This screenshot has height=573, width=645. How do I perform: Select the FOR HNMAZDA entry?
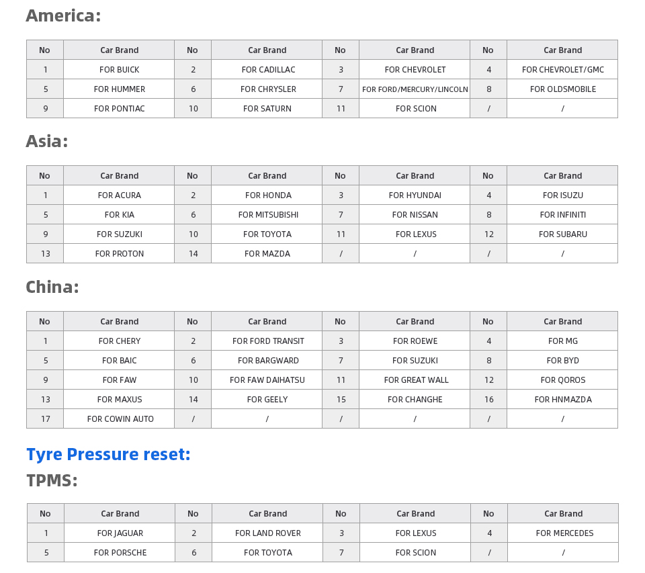[562, 399]
